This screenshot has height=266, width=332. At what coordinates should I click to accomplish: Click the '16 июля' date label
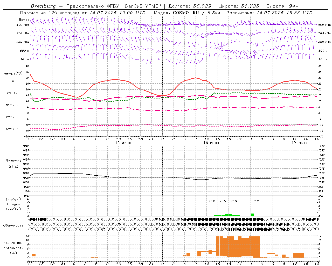pos(211,143)
